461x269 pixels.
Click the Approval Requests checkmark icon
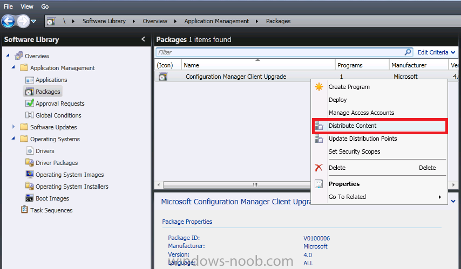pos(29,103)
